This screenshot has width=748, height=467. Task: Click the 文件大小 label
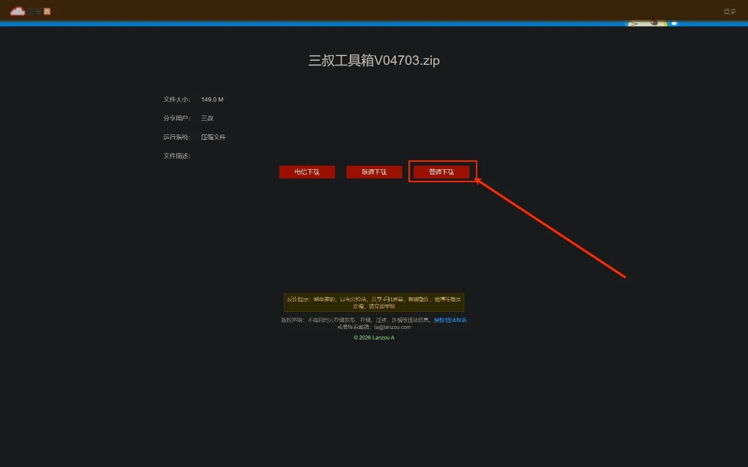[177, 100]
